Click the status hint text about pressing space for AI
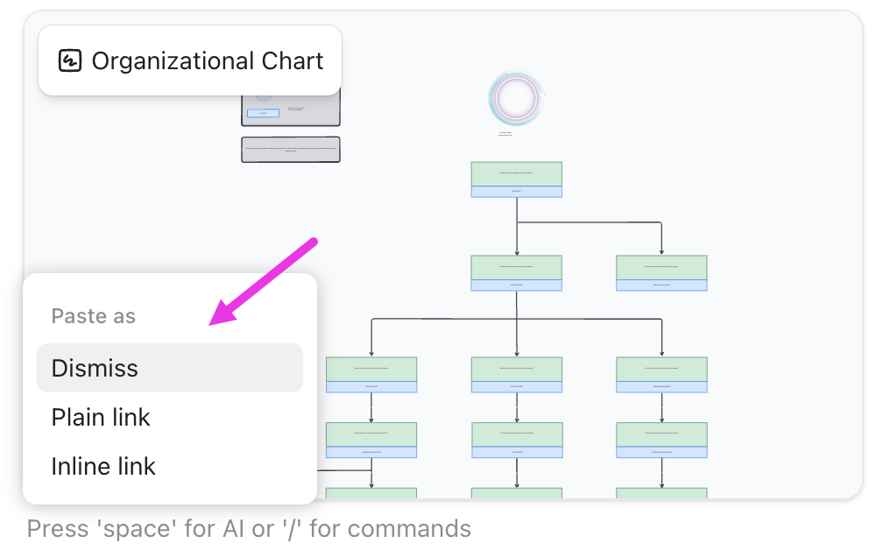 [248, 528]
